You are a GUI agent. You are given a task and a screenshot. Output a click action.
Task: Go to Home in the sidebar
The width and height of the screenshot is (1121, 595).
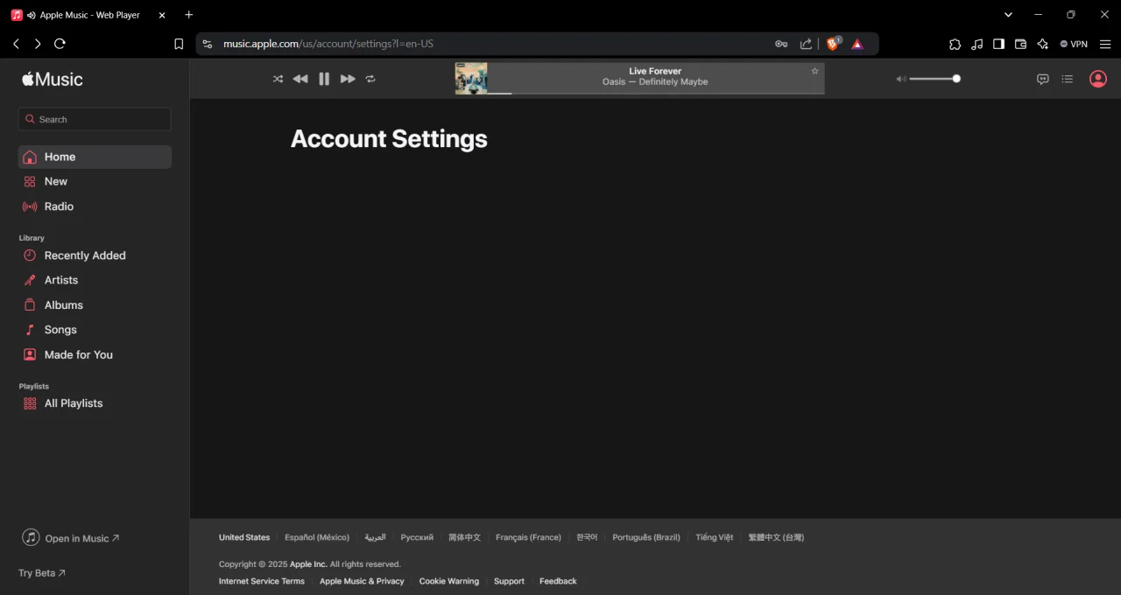(x=95, y=157)
